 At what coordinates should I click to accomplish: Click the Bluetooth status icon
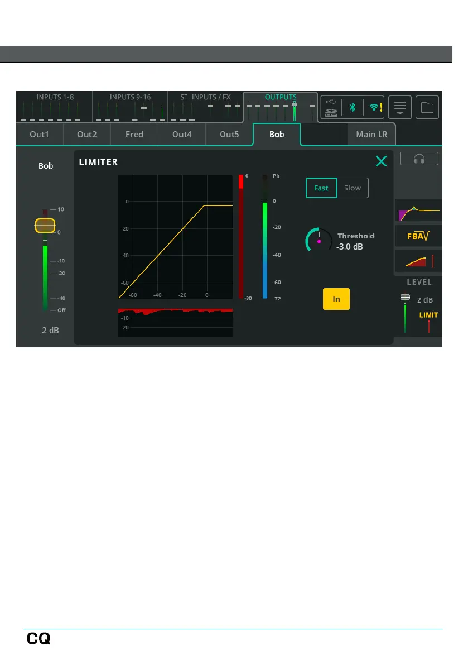[353, 107]
